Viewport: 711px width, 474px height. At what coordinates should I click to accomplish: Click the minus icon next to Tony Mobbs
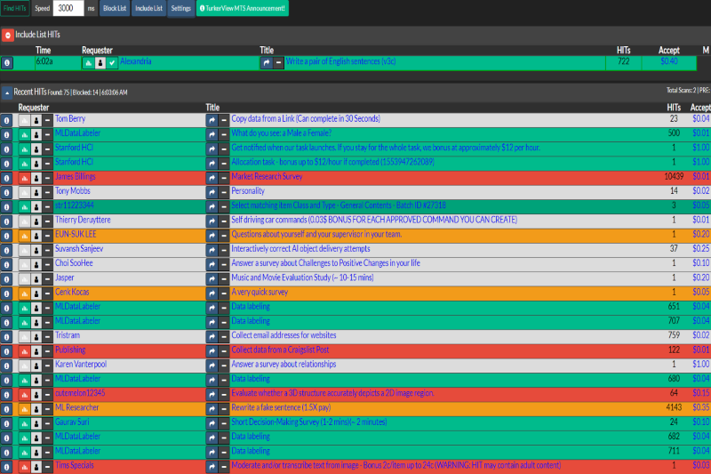coord(48,191)
